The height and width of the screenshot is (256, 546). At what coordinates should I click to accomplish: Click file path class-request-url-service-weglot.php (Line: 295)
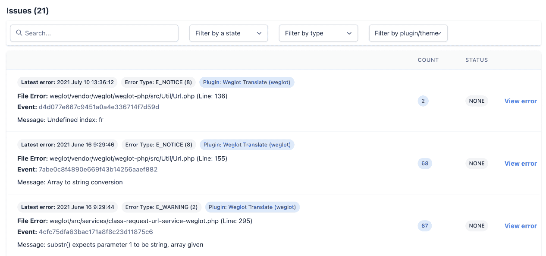point(151,221)
